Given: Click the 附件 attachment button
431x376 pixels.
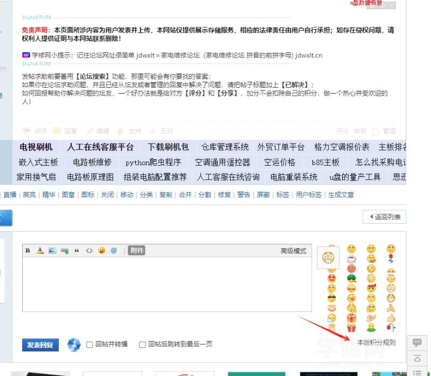Looking at the screenshot, I should coord(137,251).
